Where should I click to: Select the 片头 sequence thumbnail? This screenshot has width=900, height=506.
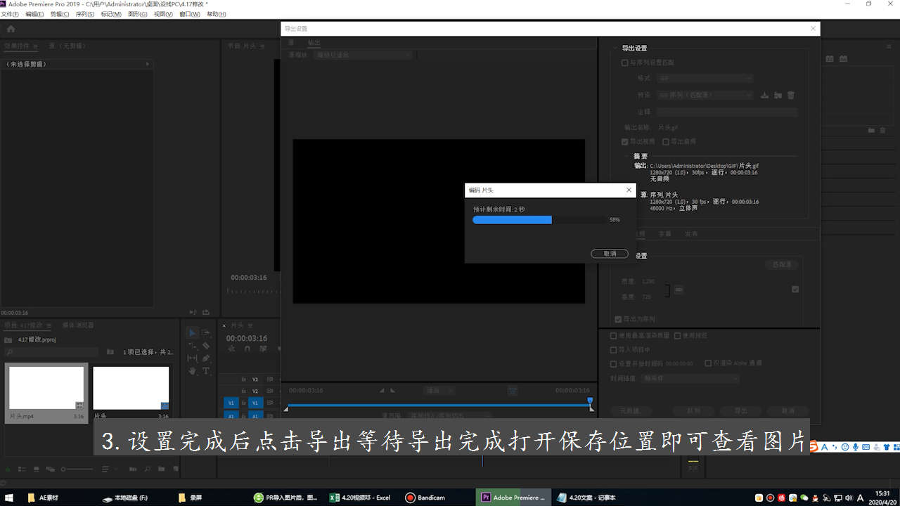[x=131, y=388]
